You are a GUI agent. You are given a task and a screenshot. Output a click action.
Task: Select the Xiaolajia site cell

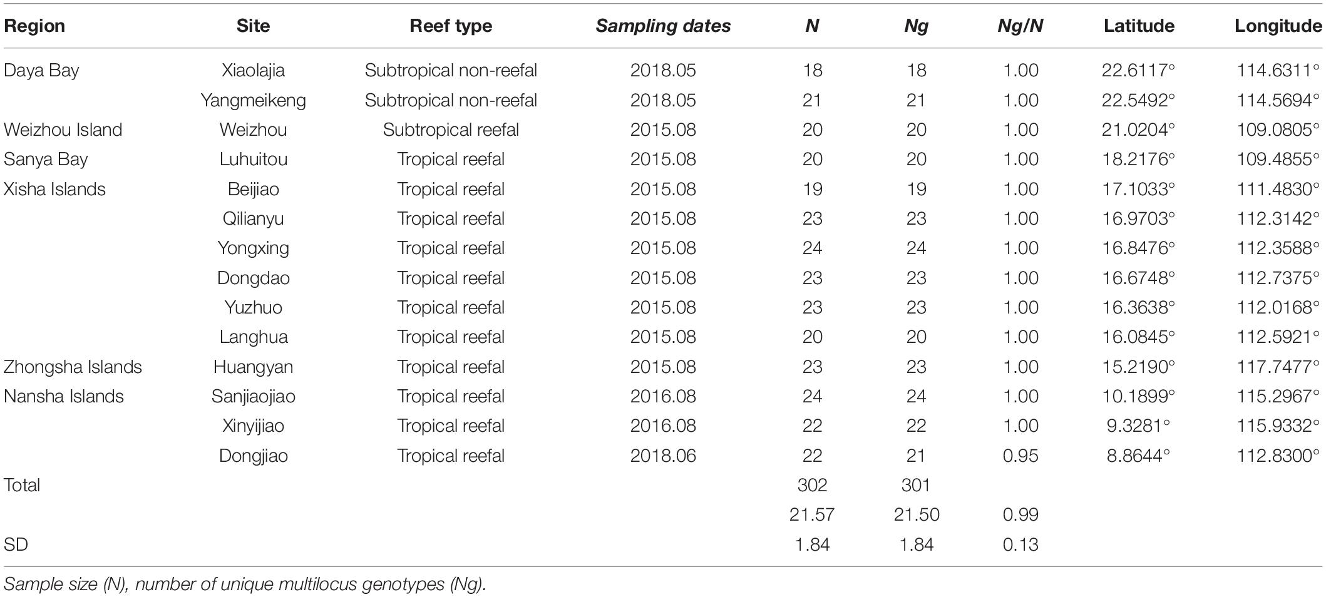pos(253,71)
